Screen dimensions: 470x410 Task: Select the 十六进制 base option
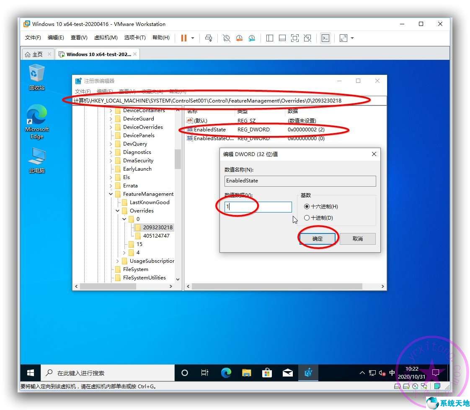(307, 206)
